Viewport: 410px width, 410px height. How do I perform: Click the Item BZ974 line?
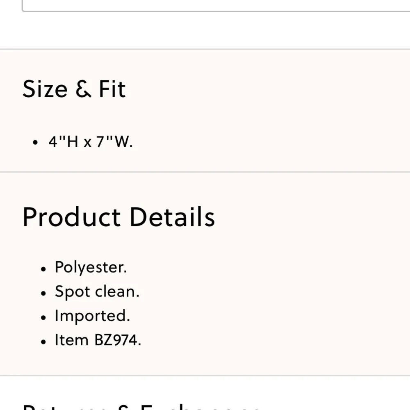tap(98, 340)
